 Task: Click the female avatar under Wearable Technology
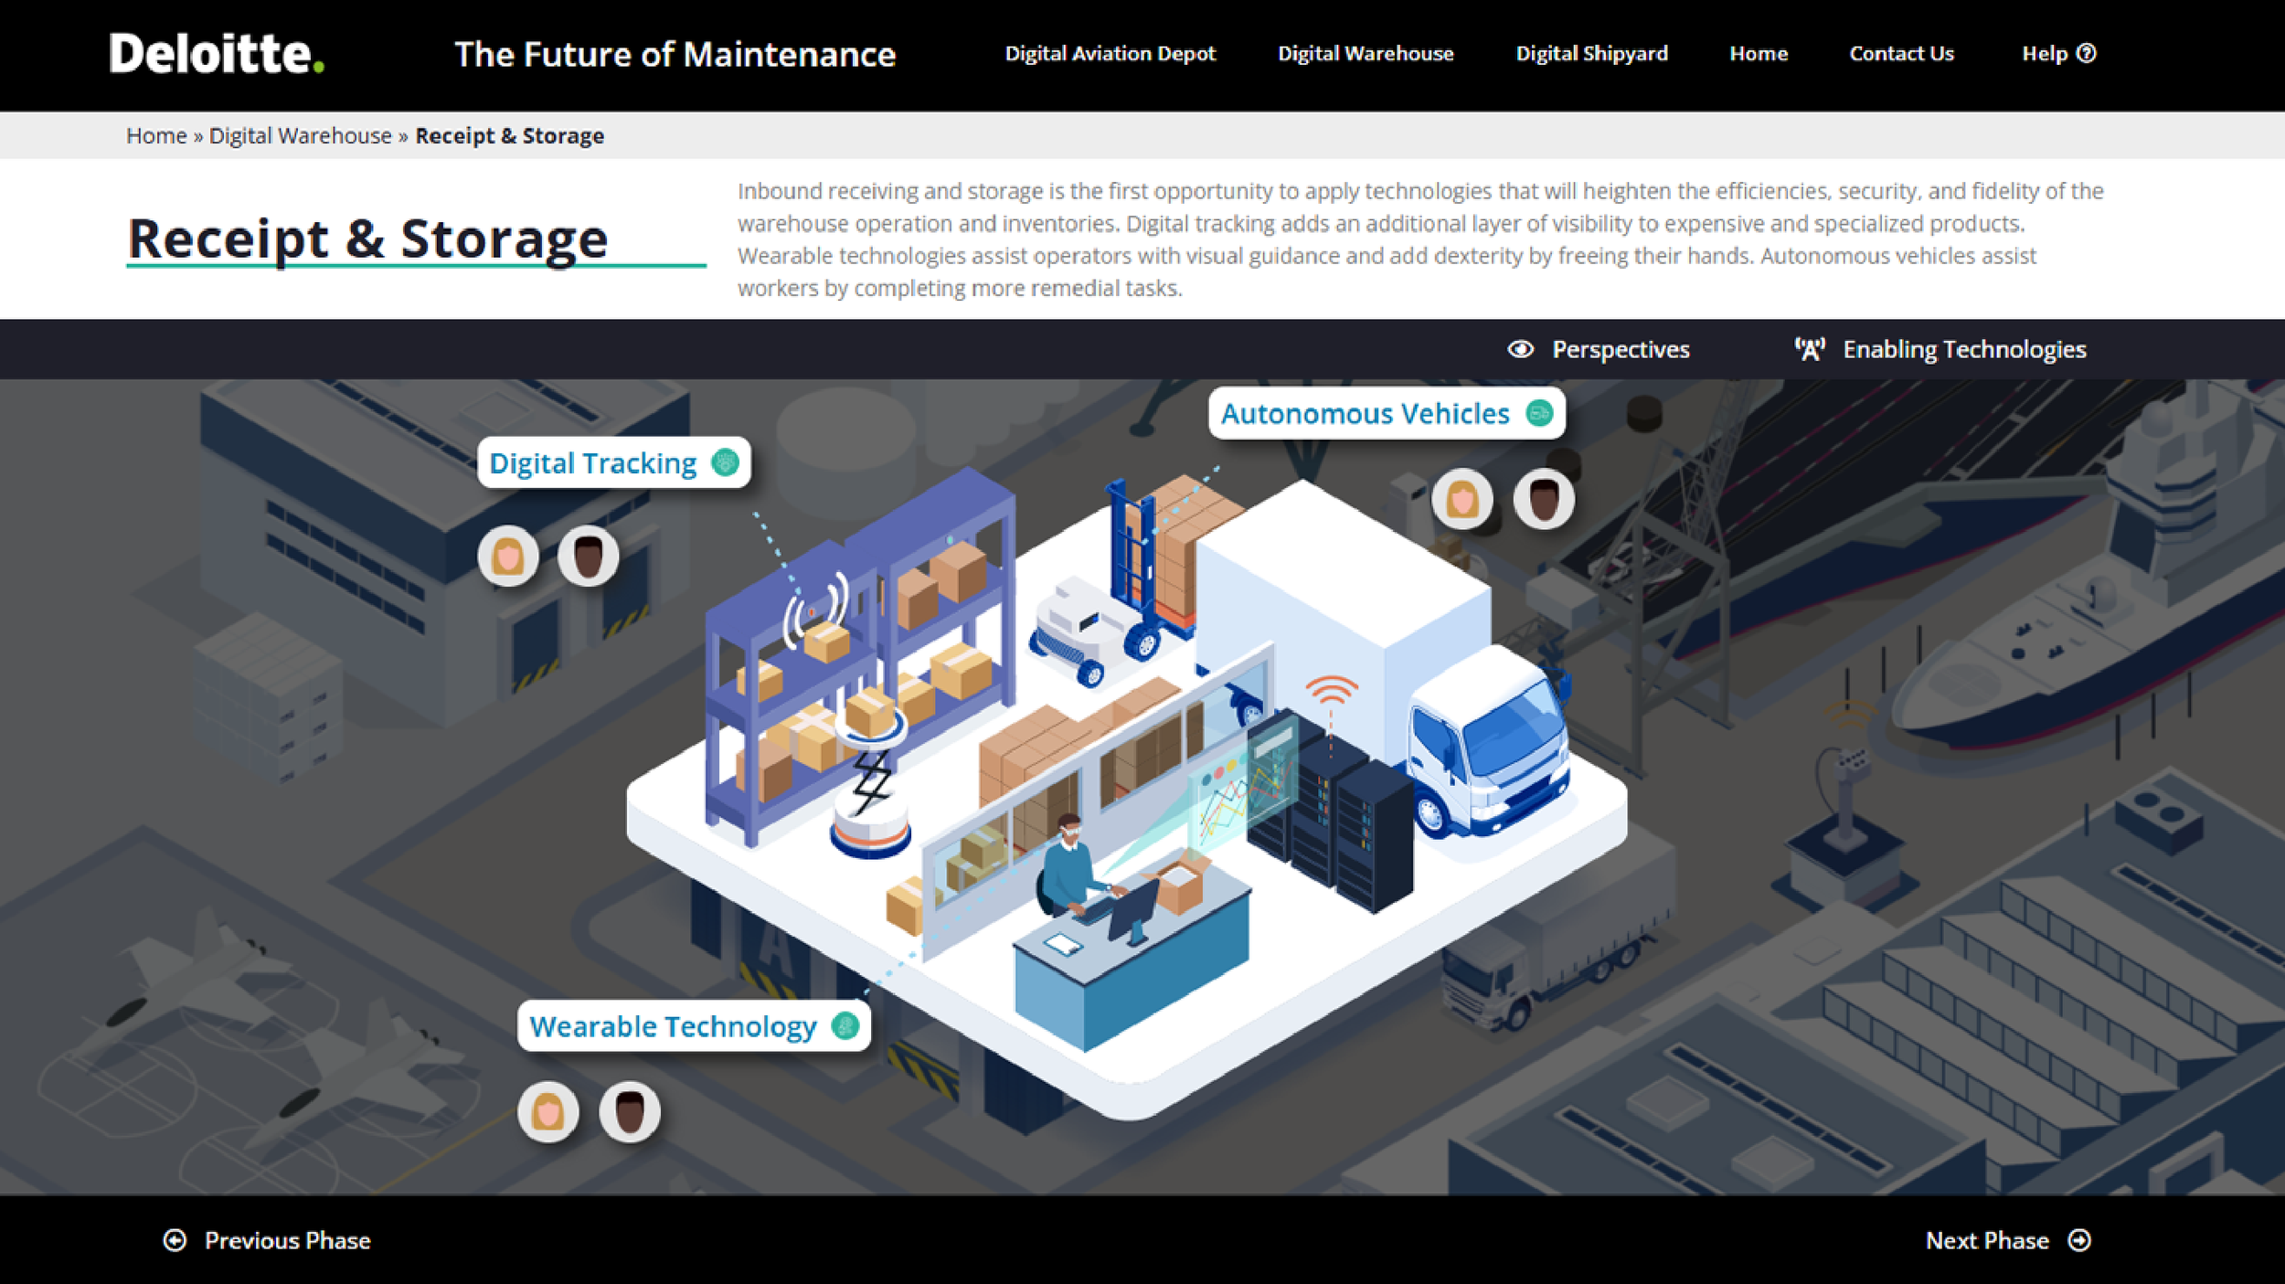click(548, 1112)
